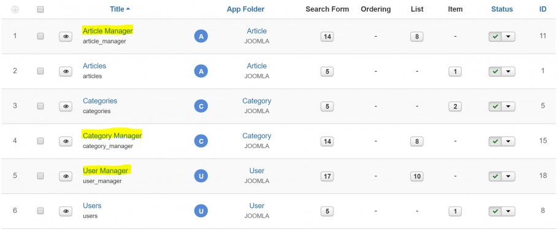The width and height of the screenshot is (558, 230).
Task: Click the search form button 17 for User Manager
Action: (327, 176)
